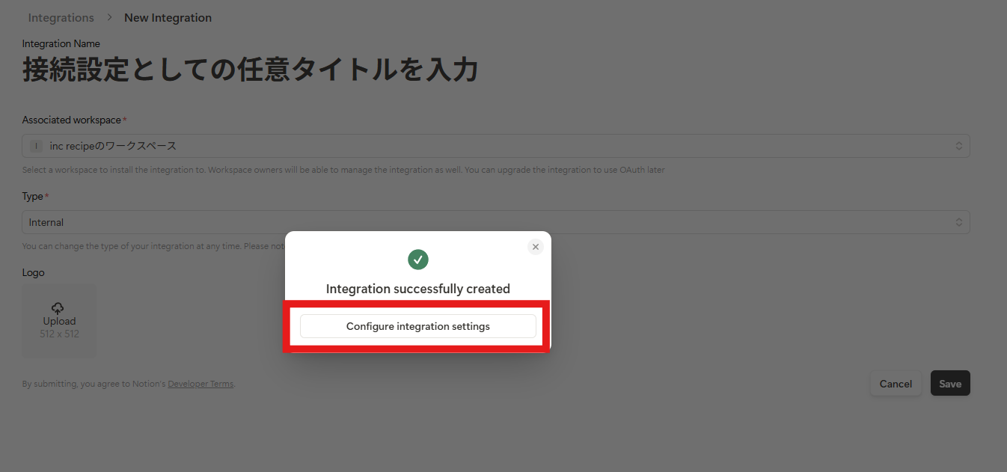1007x472 pixels.
Task: Click the "Integration Name" label
Action: point(61,43)
